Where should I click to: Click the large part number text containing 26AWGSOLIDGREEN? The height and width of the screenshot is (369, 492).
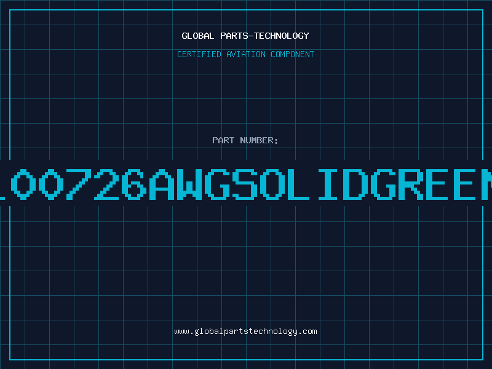(x=246, y=184)
